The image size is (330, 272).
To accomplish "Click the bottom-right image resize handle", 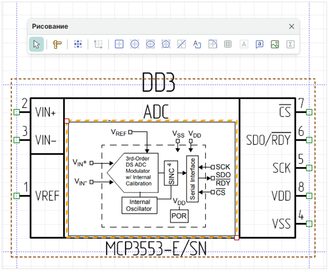I will [237, 238].
